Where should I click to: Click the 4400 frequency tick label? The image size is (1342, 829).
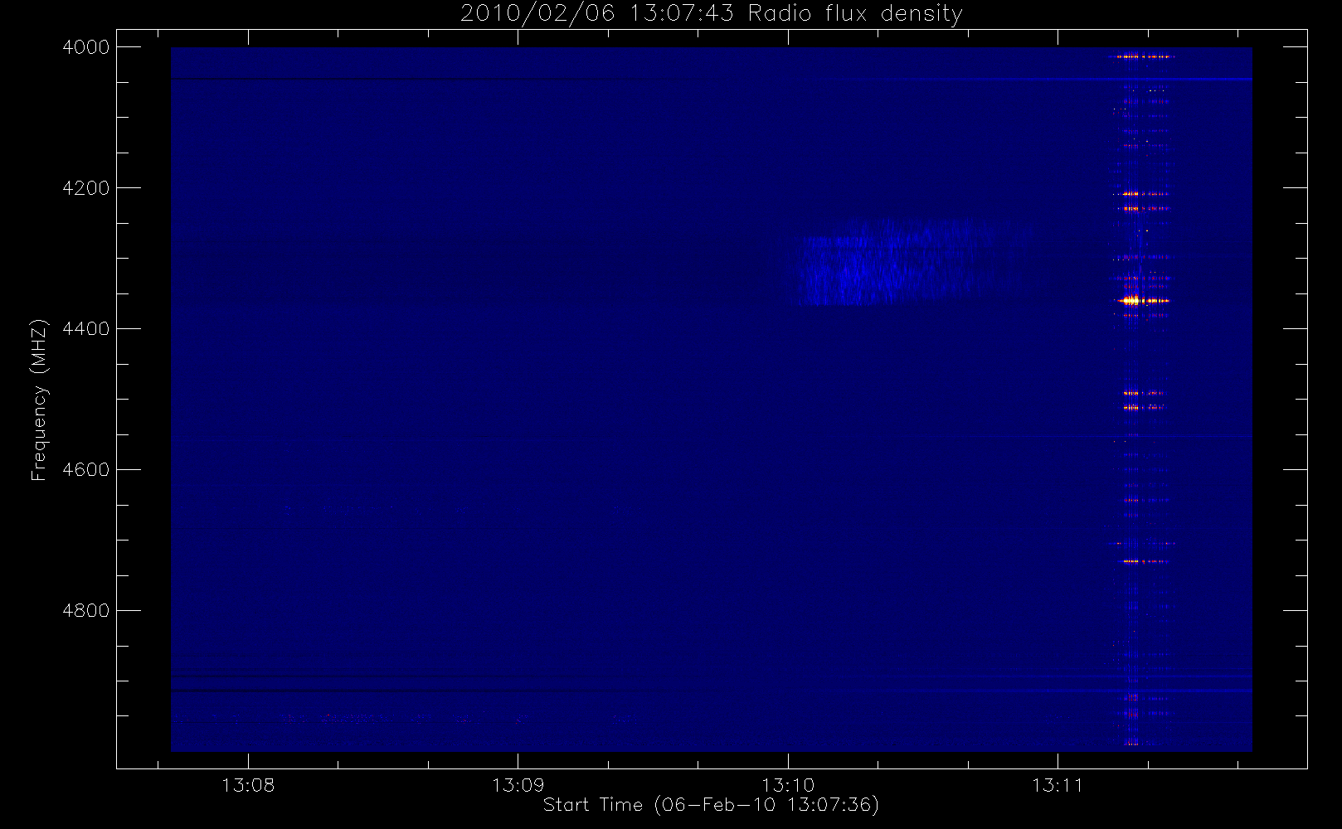coord(86,329)
